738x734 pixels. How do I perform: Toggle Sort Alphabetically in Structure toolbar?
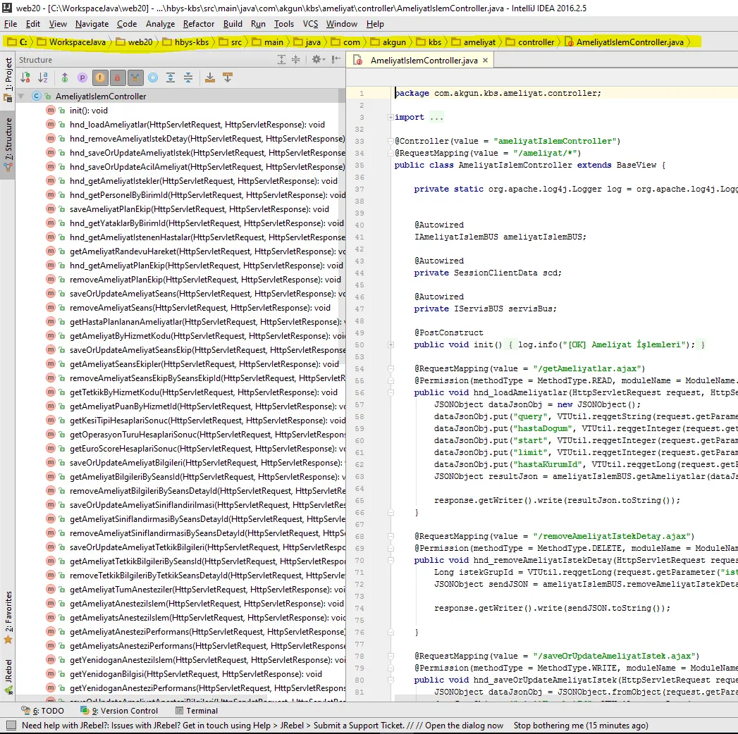point(43,77)
